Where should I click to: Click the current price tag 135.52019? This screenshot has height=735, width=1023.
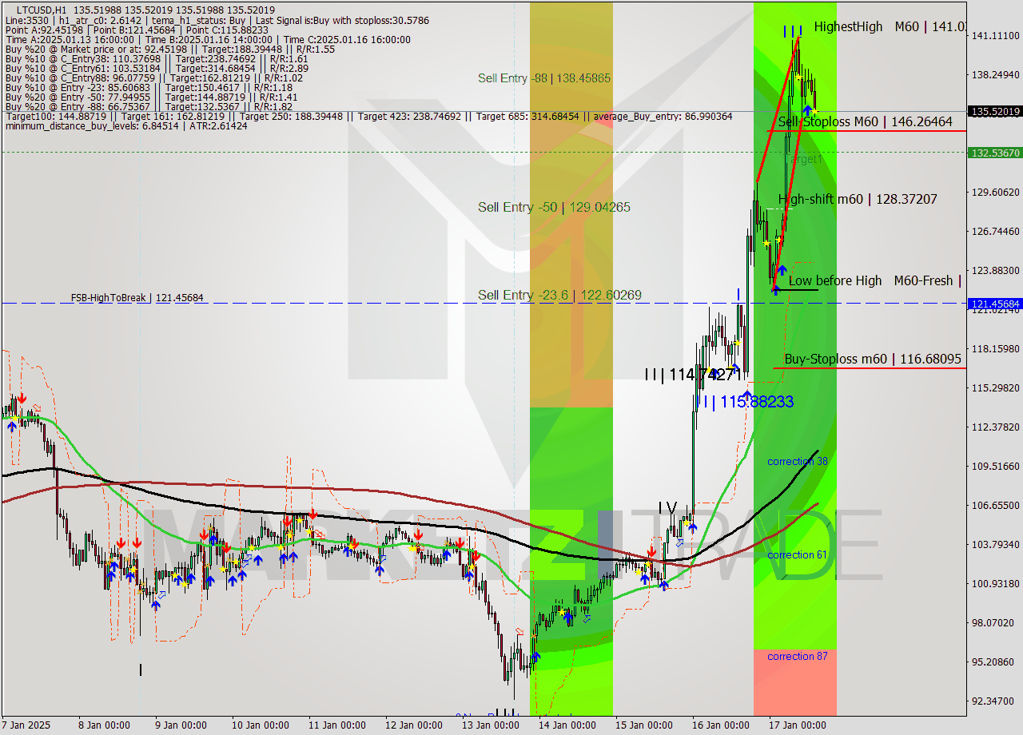coord(994,112)
